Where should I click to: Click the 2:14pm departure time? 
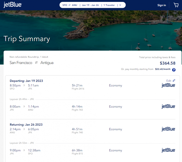tap(15, 129)
